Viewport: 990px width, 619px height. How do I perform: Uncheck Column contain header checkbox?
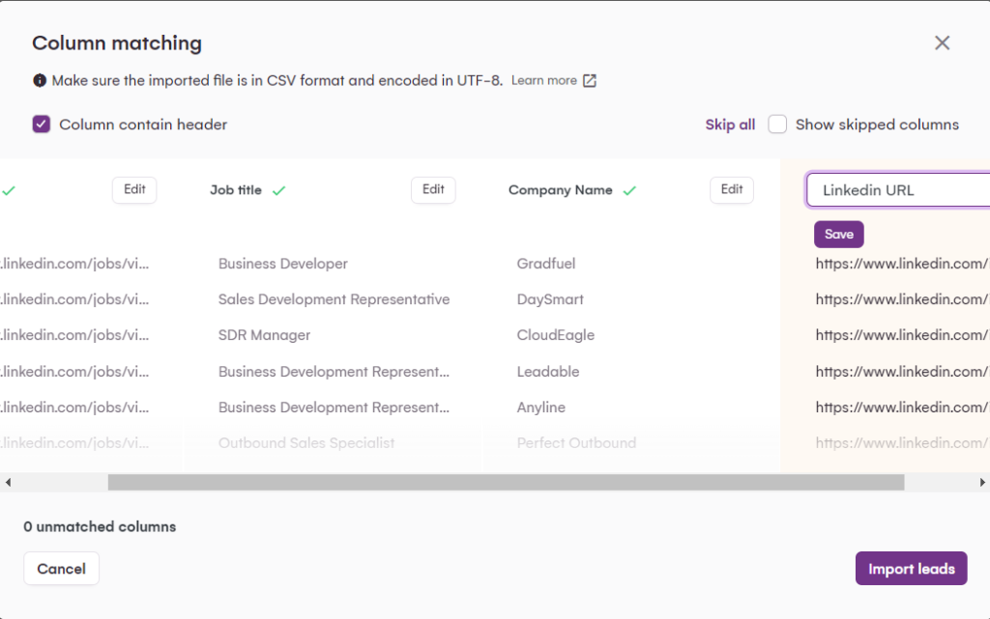click(x=42, y=125)
